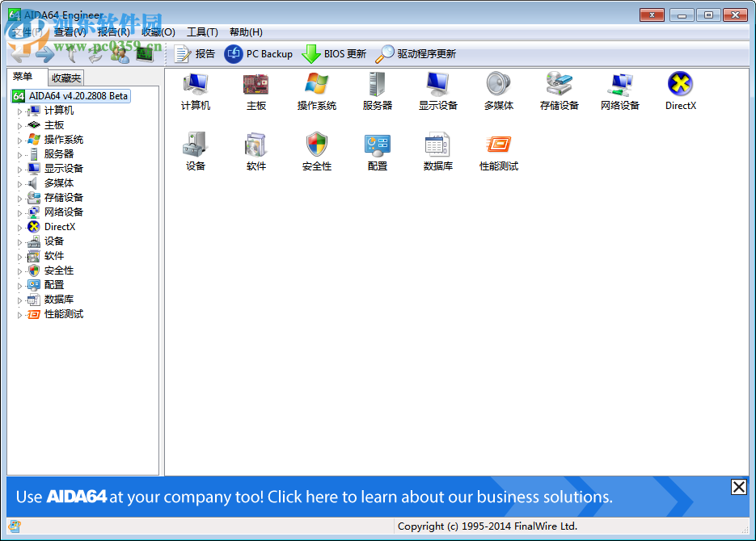756x541 pixels.
Task: Expand the 多媒体 tree node
Action: [19, 184]
